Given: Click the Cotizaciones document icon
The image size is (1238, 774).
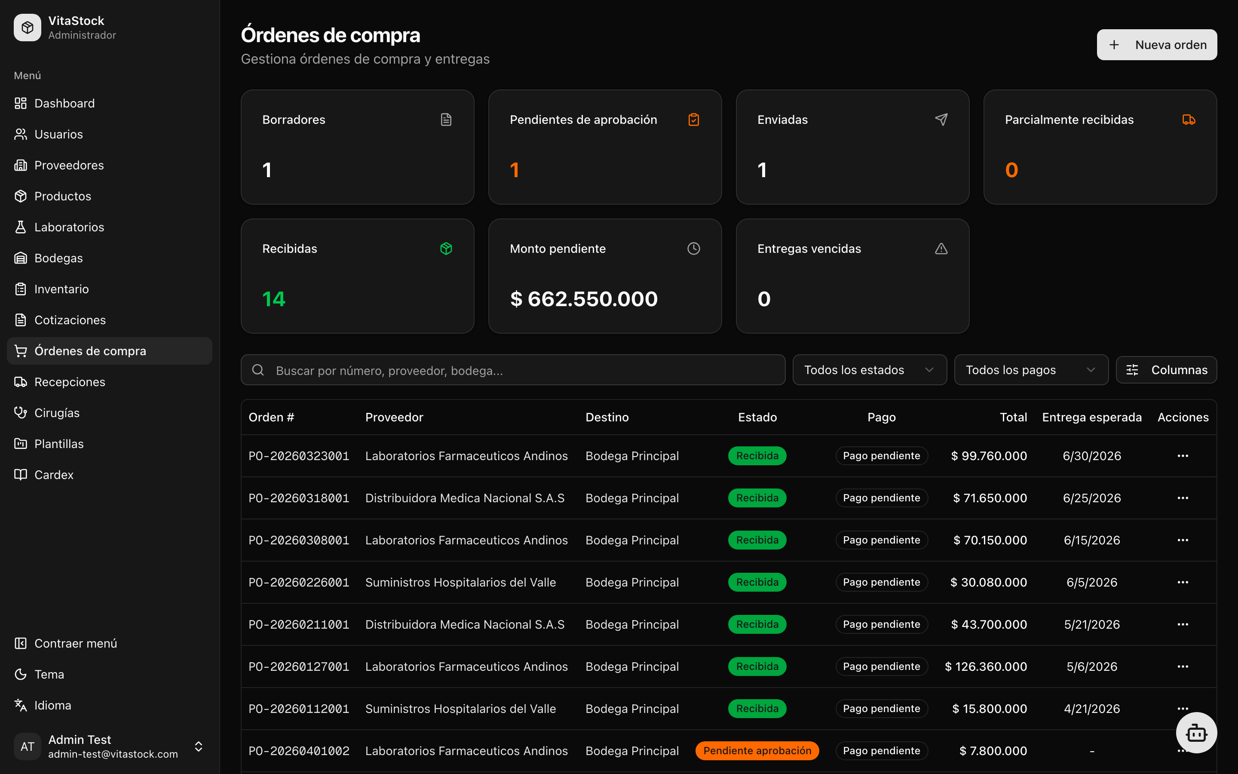Looking at the screenshot, I should [21, 320].
